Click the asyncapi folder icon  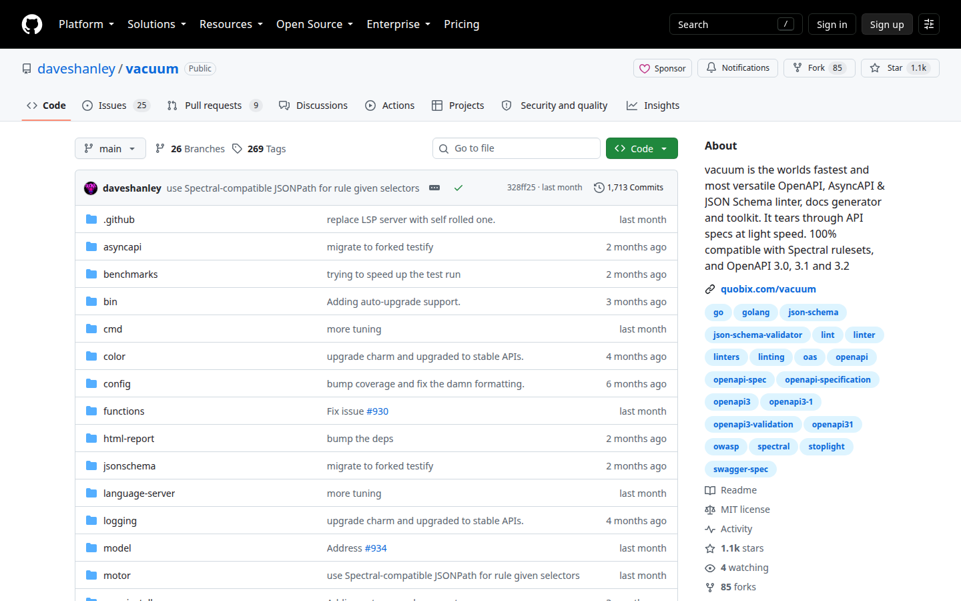click(91, 246)
